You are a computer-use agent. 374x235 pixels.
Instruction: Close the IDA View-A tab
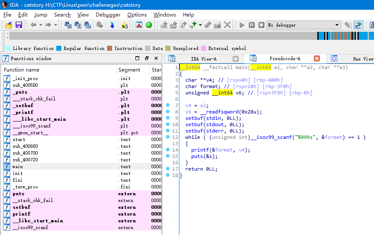tap(235, 59)
